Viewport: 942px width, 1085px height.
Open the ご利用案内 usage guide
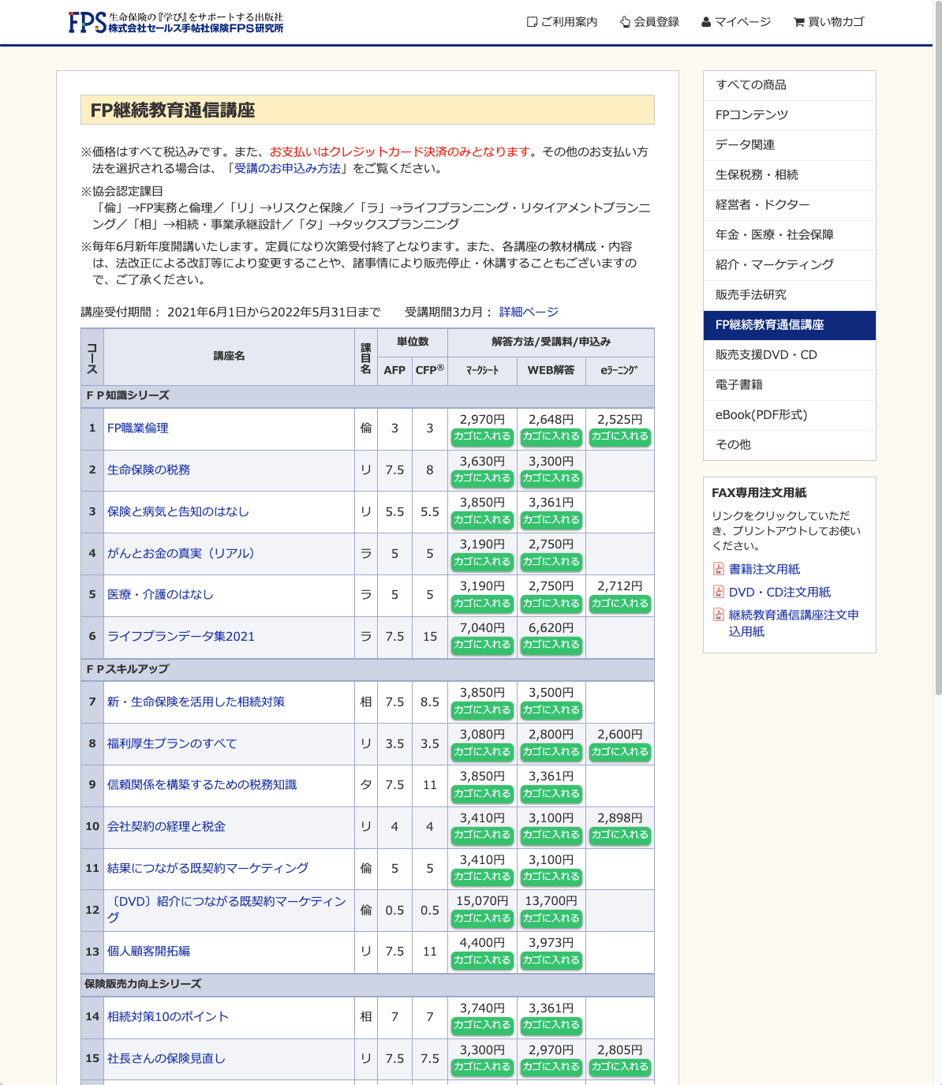[562, 22]
